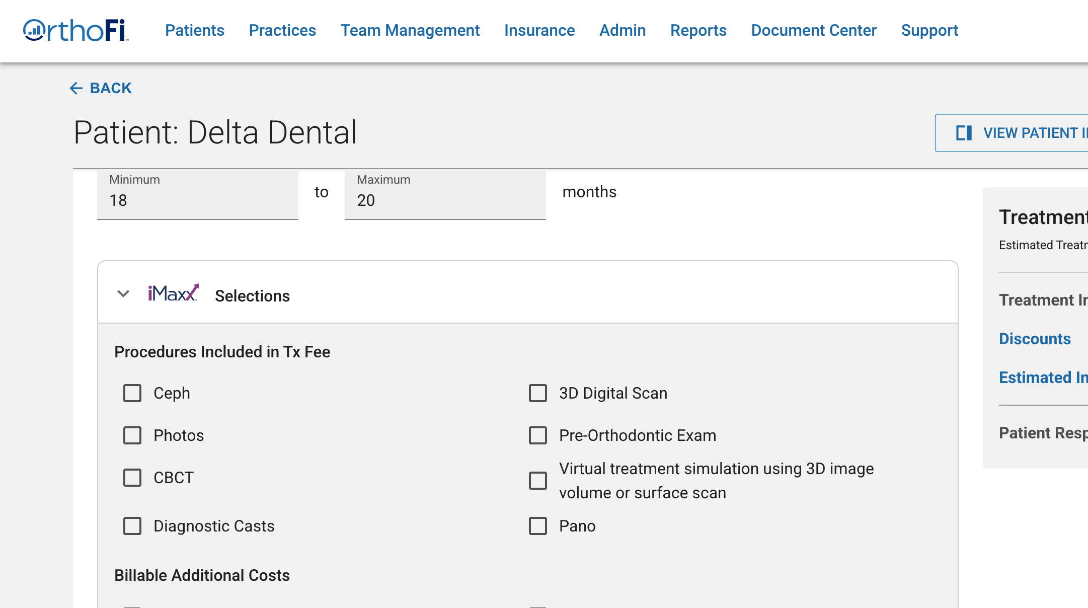Enable the Photos procedure checkbox

click(132, 435)
